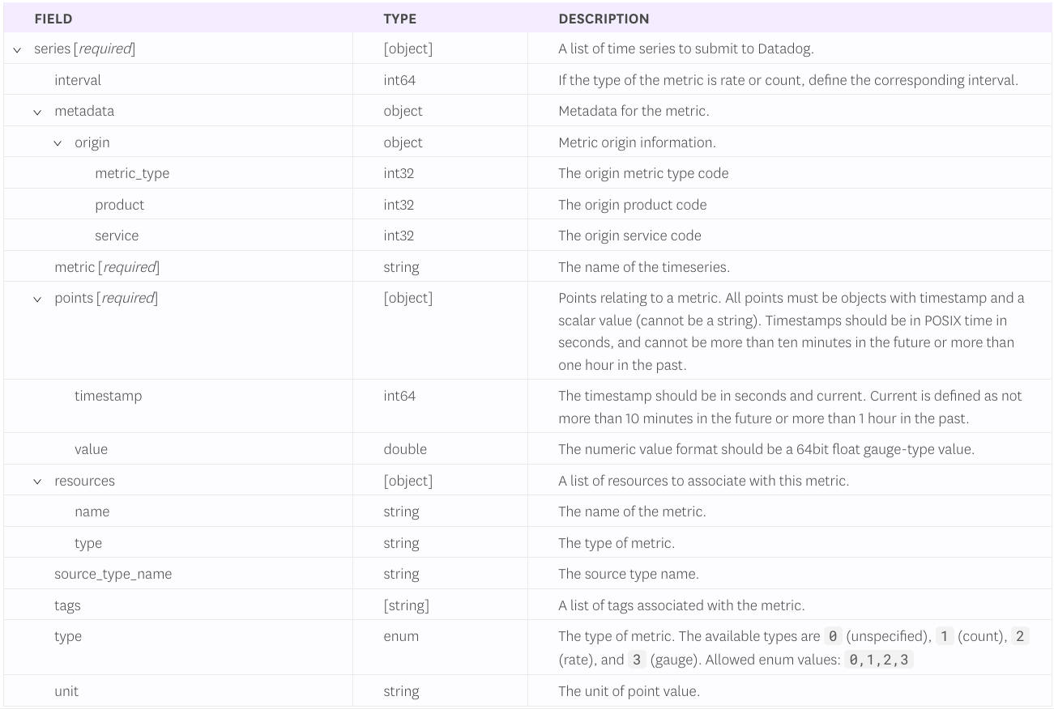Viewport: 1054px width, 709px height.
Task: Collapse the metadata object row
Action: (x=36, y=111)
